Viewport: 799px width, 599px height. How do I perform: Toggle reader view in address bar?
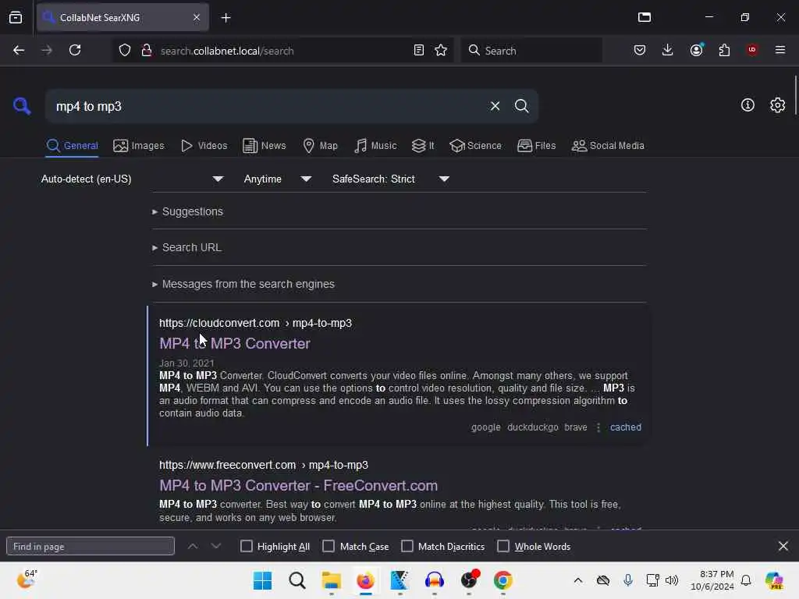[x=419, y=51]
